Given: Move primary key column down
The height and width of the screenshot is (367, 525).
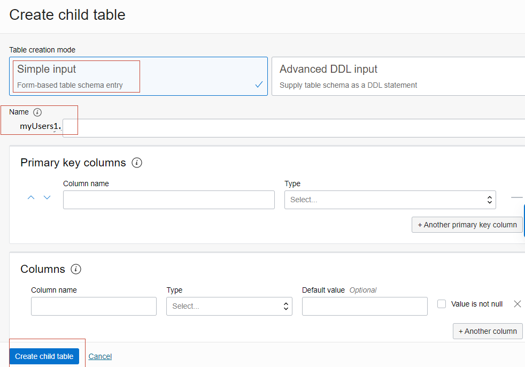Looking at the screenshot, I should click(x=47, y=198).
